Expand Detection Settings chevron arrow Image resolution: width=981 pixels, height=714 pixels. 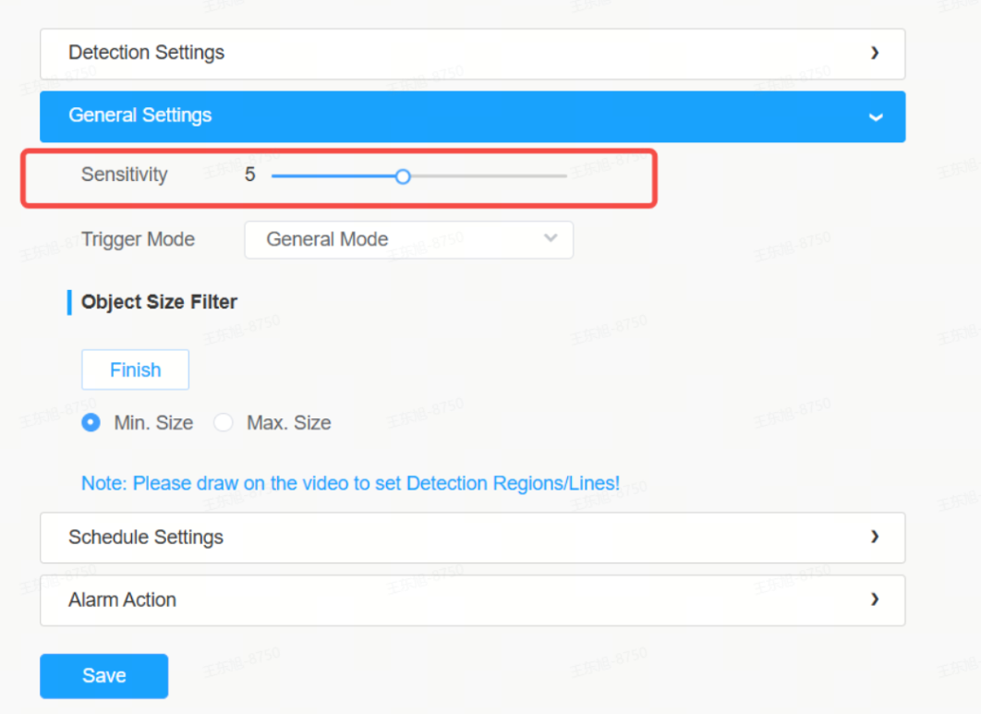pos(875,54)
